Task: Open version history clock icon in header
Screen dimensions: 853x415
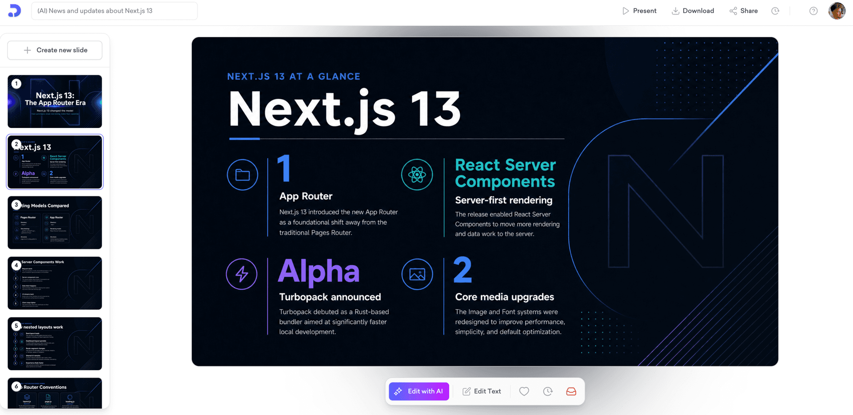Action: click(775, 11)
